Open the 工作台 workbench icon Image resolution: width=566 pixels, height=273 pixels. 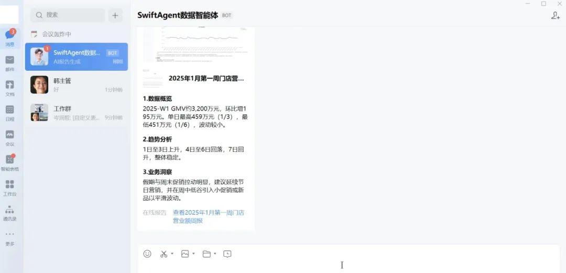10,188
